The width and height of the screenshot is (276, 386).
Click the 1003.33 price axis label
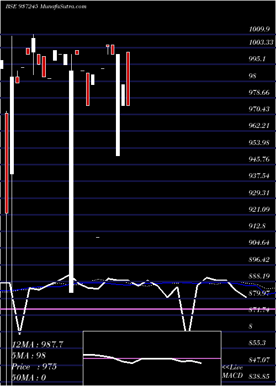pyautogui.click(x=261, y=42)
